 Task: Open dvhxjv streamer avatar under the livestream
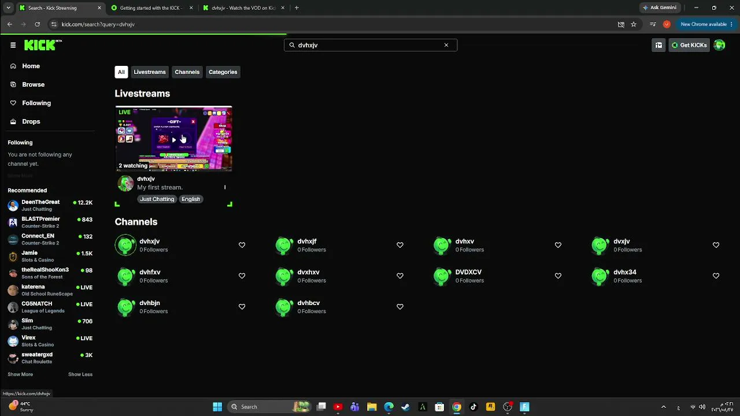pos(125,184)
